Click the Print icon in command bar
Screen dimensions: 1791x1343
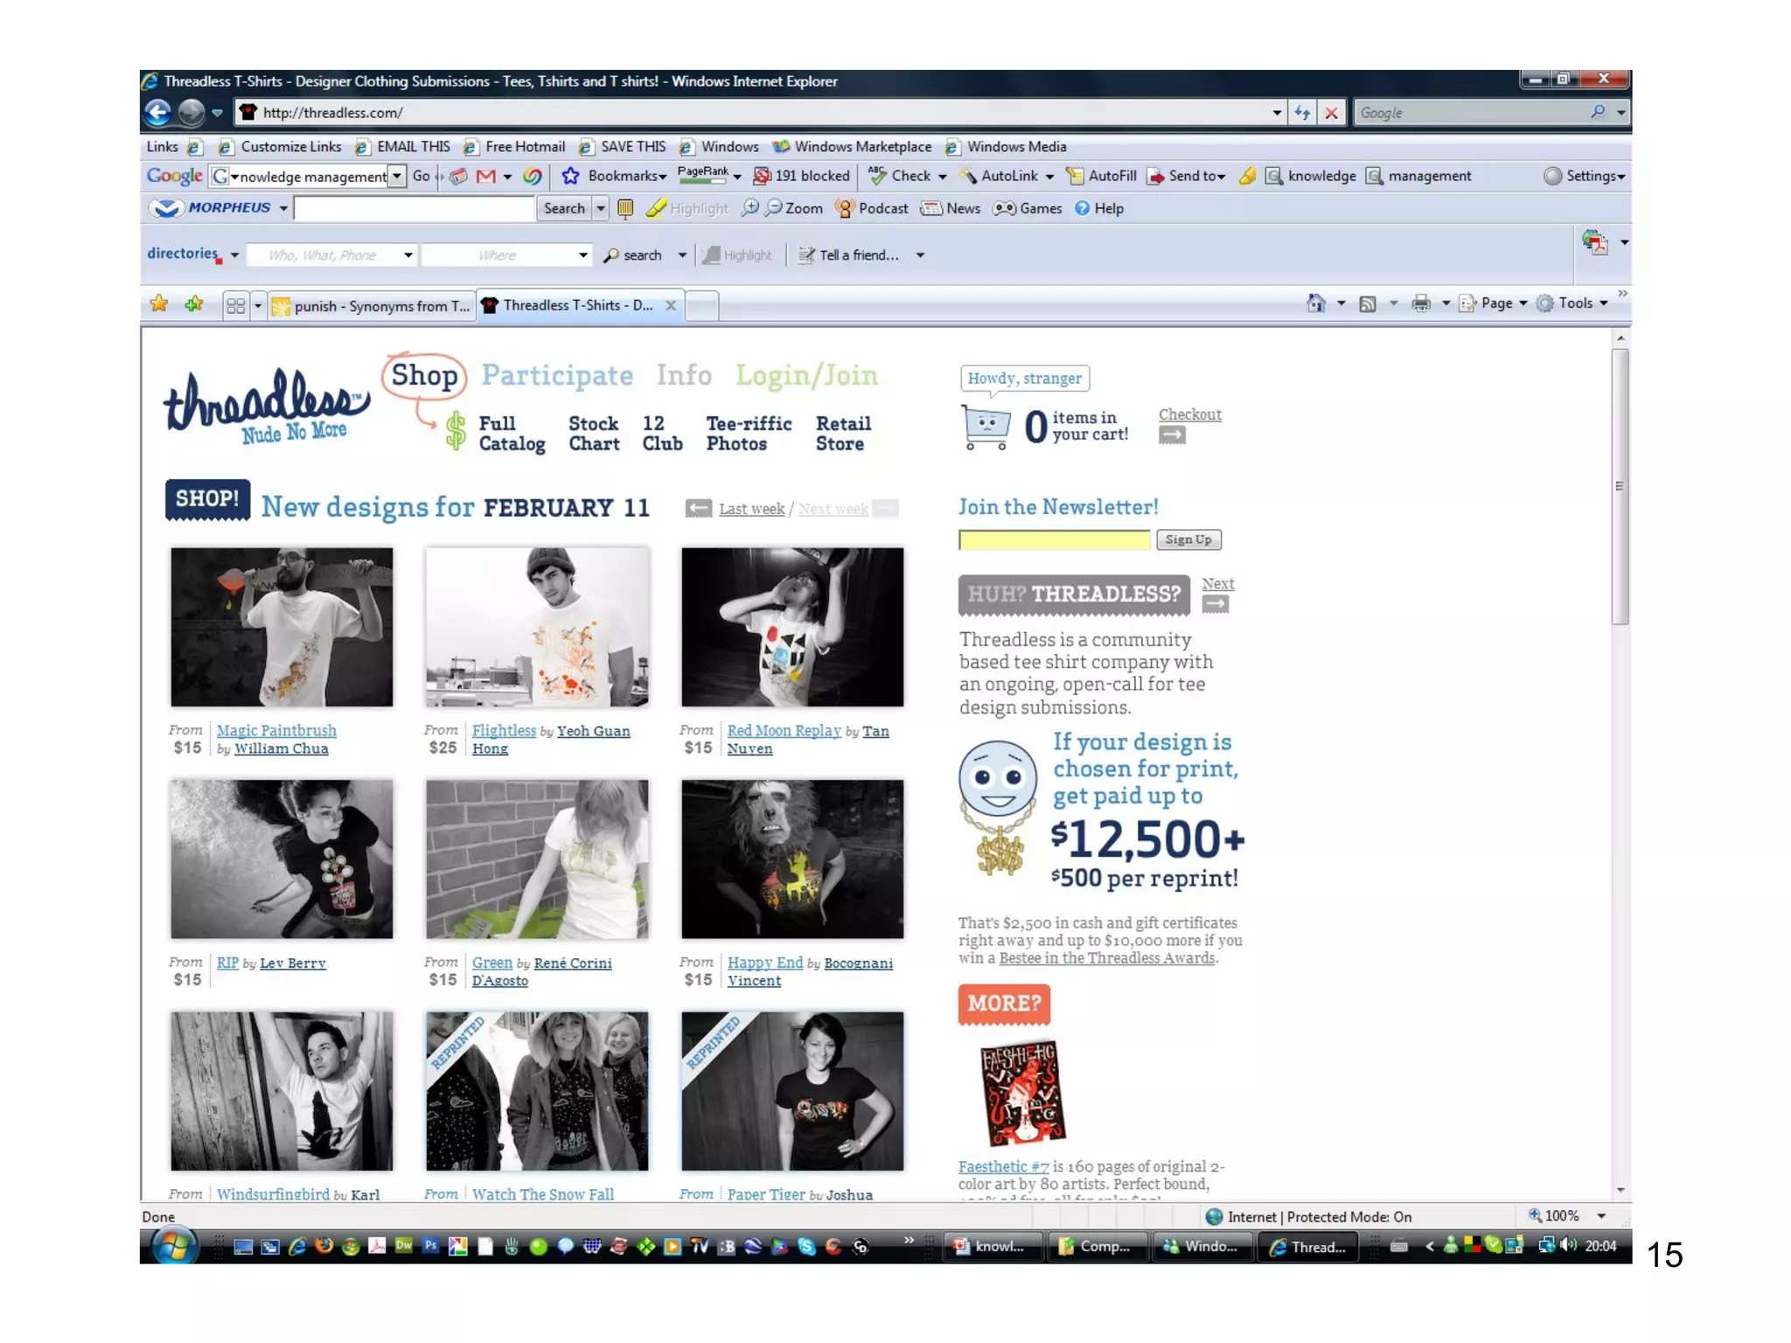click(1421, 303)
